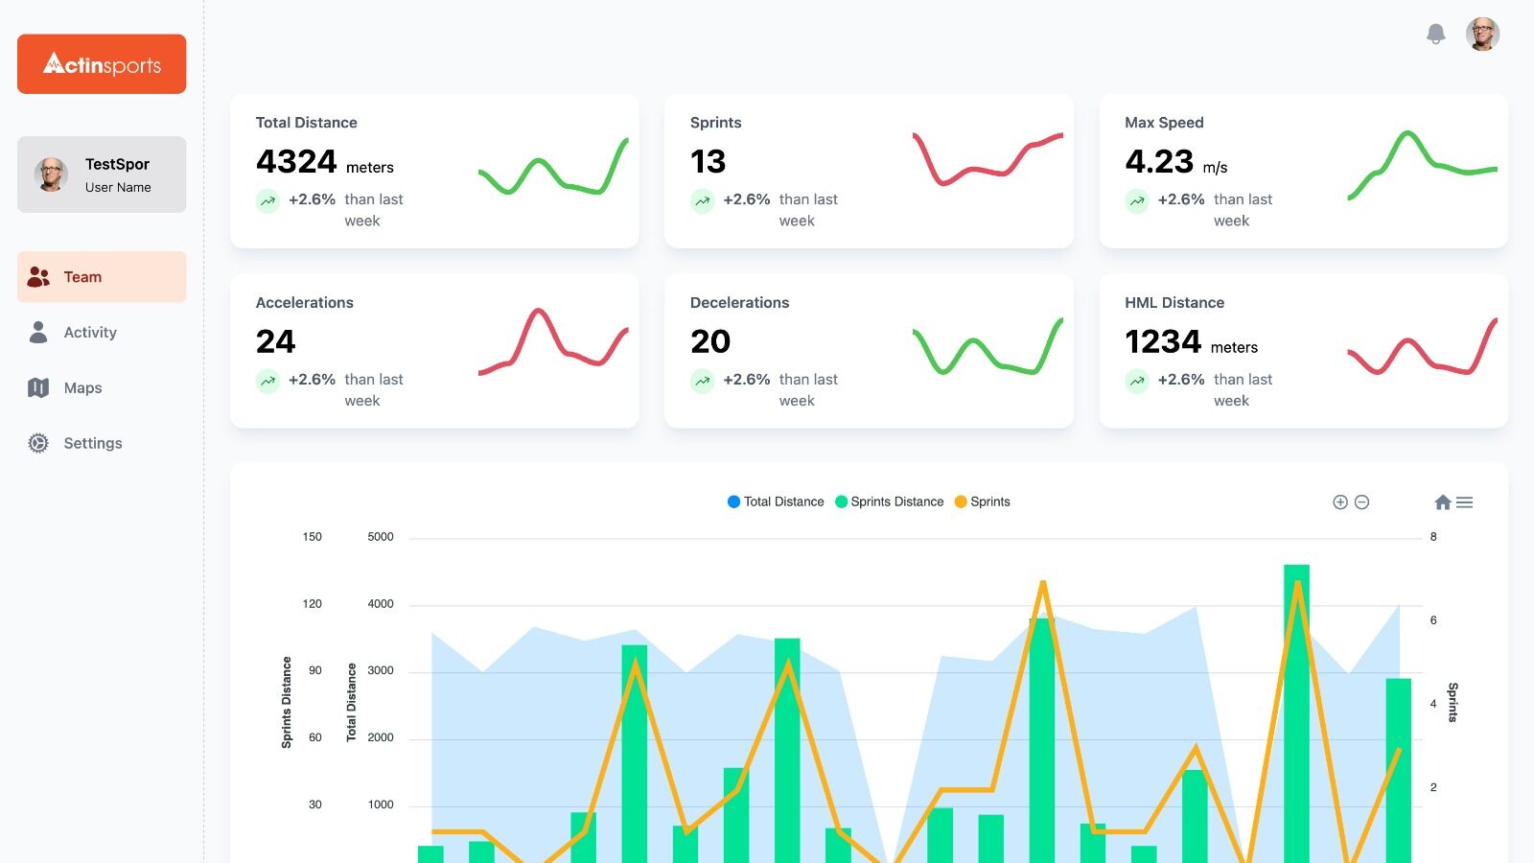
Task: Click the Sprints card trend-up icon
Action: coord(703,200)
